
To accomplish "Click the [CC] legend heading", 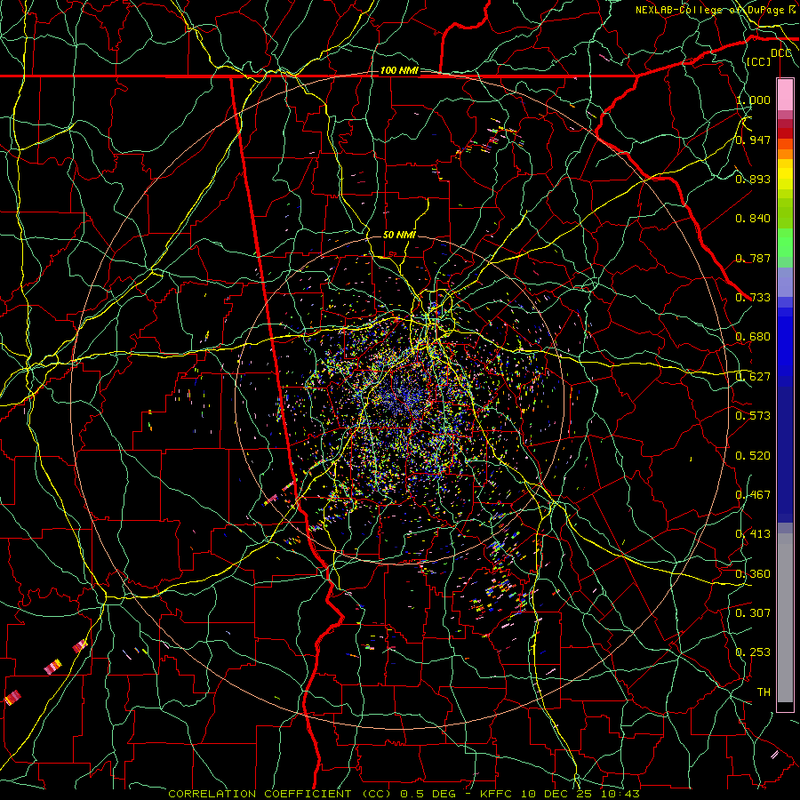I will click(x=758, y=61).
